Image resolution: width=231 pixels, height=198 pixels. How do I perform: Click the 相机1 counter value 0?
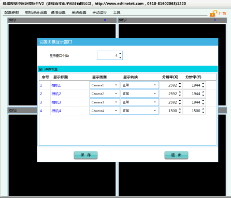coord(105,20)
